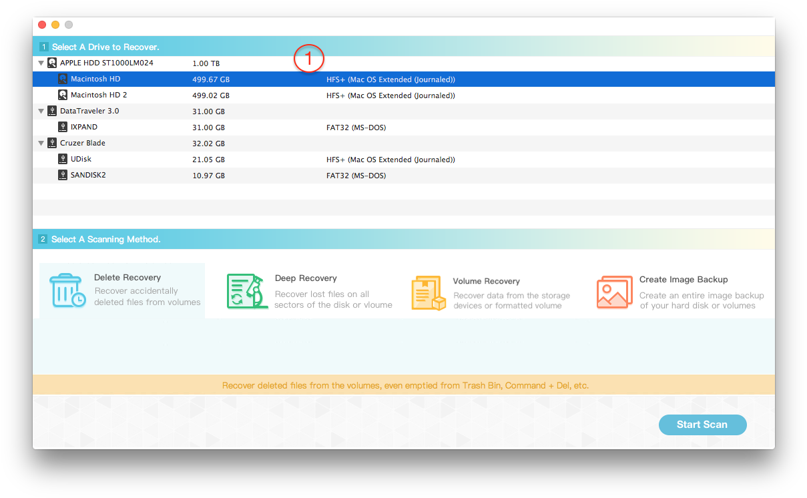Start the scan with Start Scan button
The width and height of the screenshot is (807, 498).
702,425
